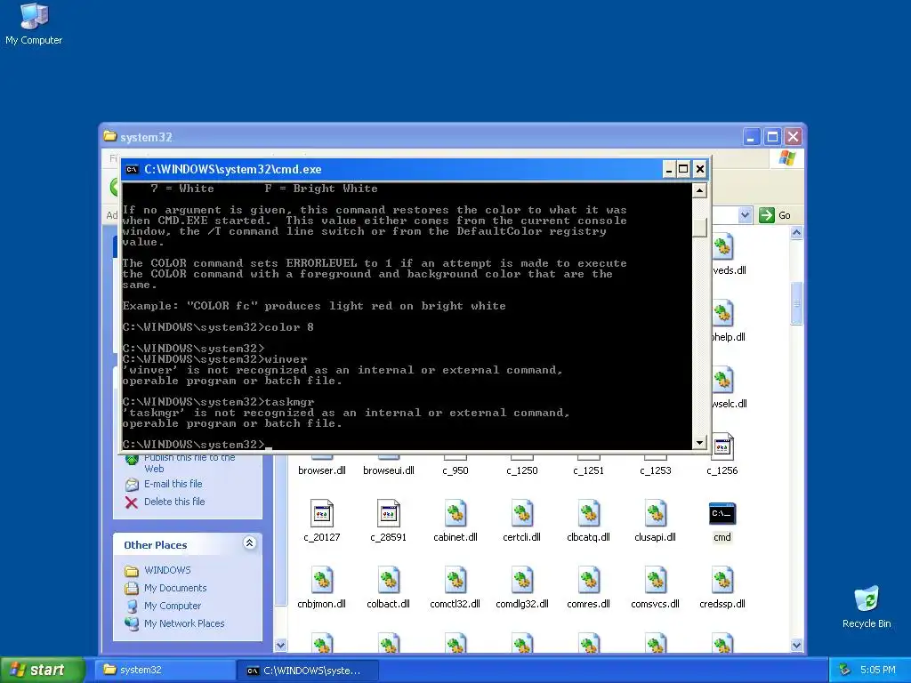This screenshot has height=683, width=911.
Task: Open My Computer desktop icon
Action: pos(34,24)
